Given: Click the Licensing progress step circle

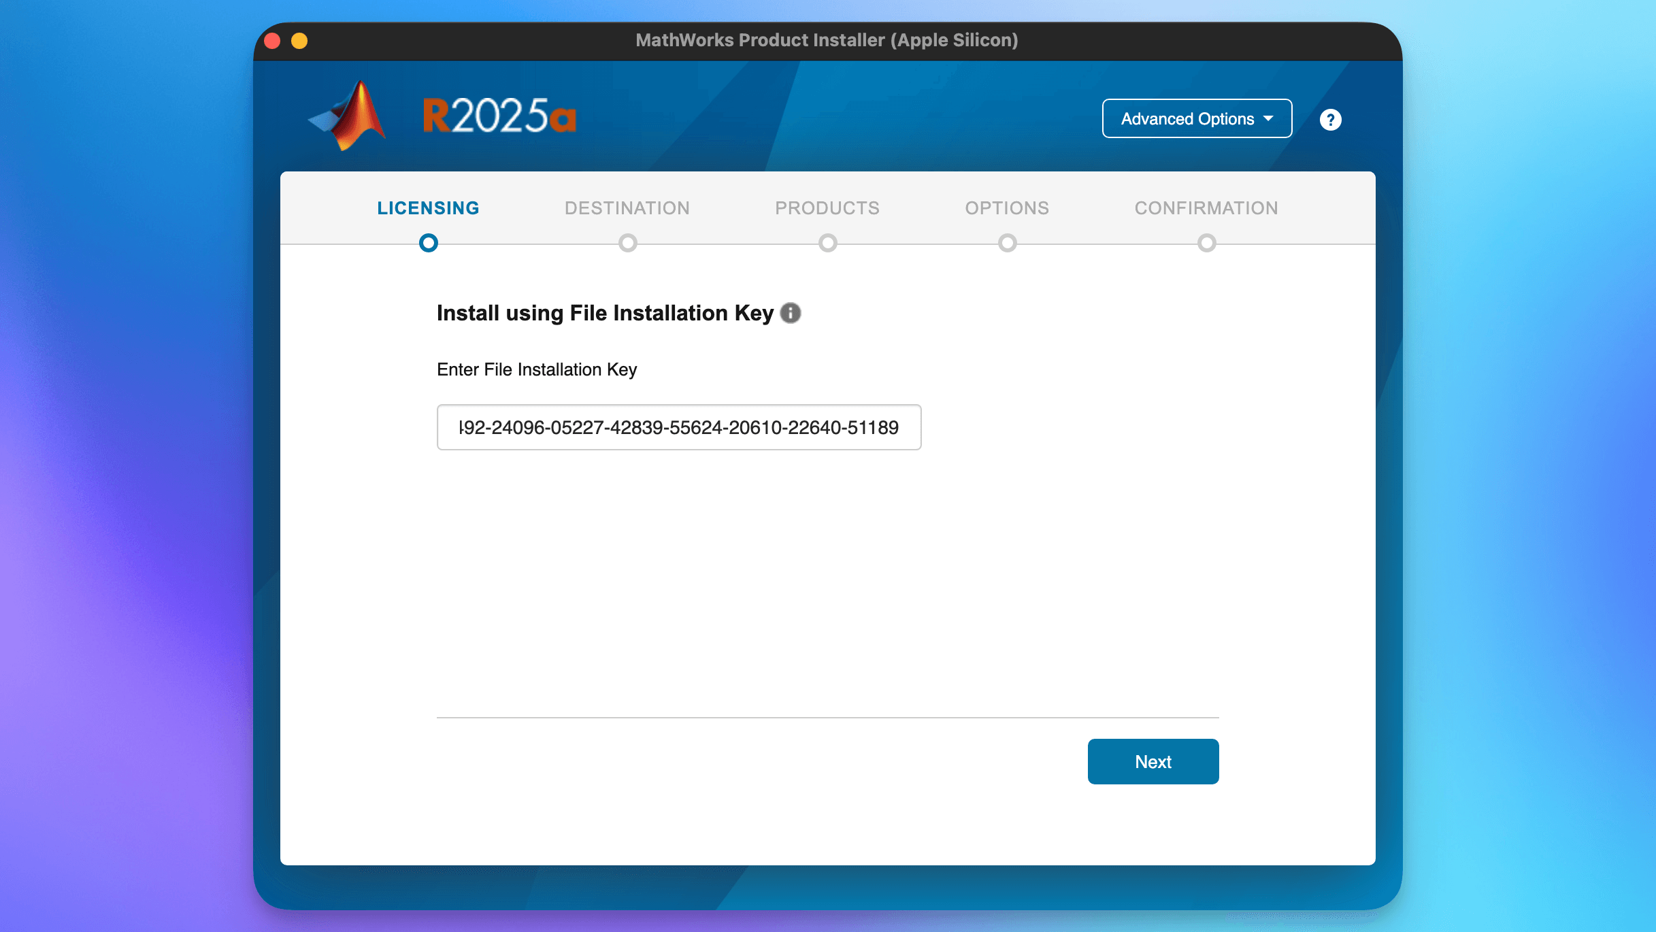Looking at the screenshot, I should click(429, 243).
